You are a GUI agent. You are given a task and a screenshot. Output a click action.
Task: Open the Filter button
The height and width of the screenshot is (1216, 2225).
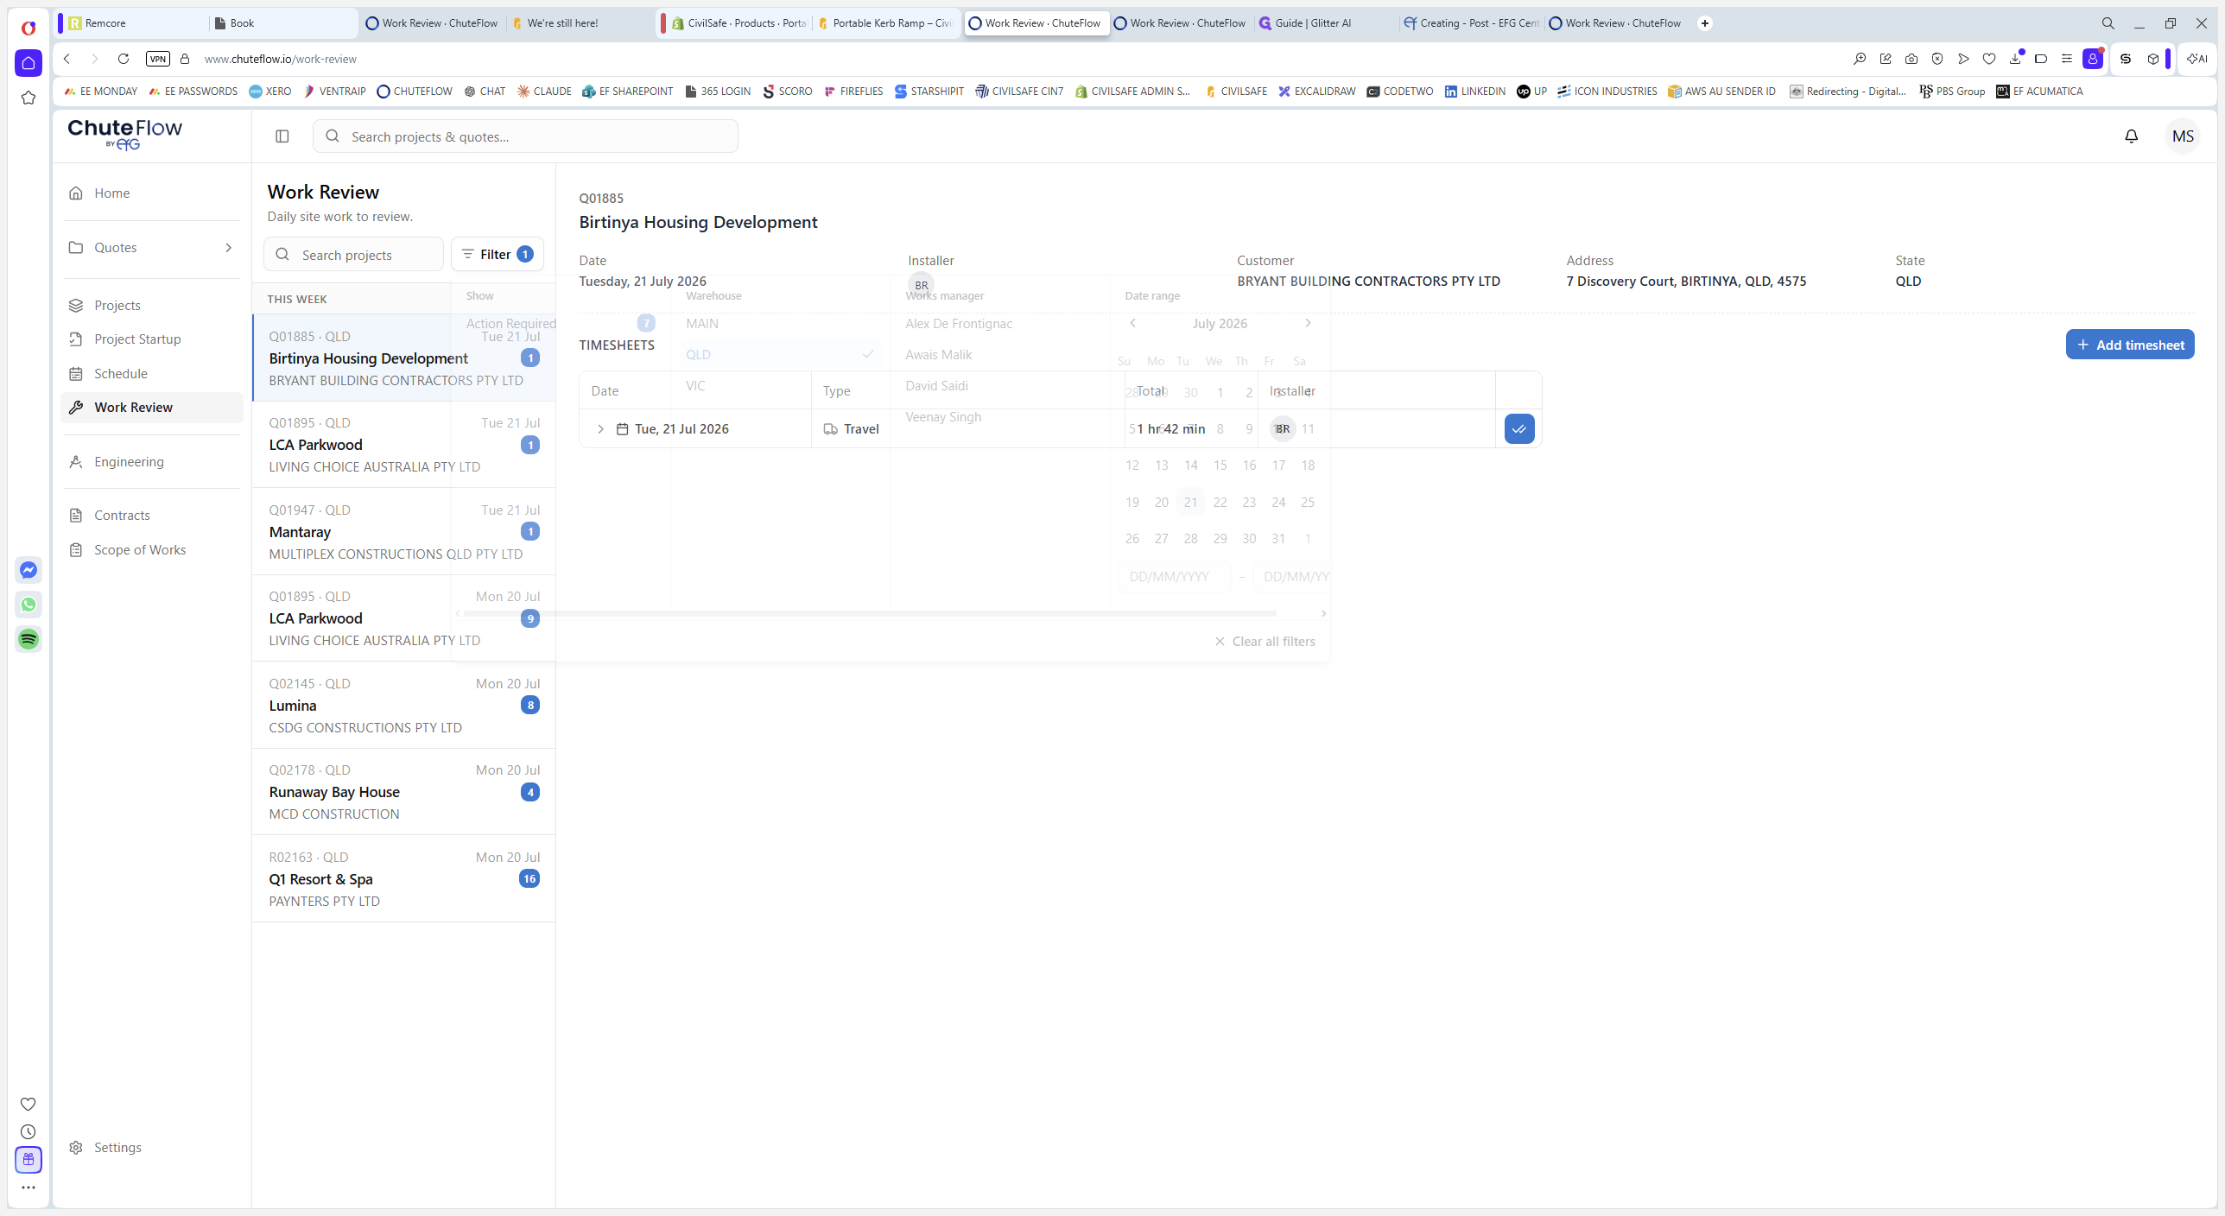pos(498,254)
